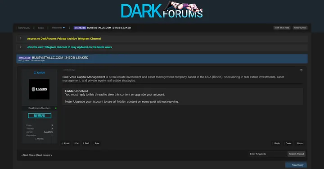Open Today's posts
This screenshot has width=324, height=169.
pos(300,28)
